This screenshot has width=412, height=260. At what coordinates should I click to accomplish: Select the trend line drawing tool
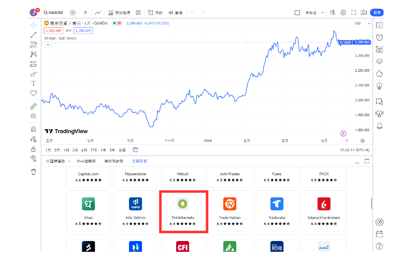click(x=33, y=35)
